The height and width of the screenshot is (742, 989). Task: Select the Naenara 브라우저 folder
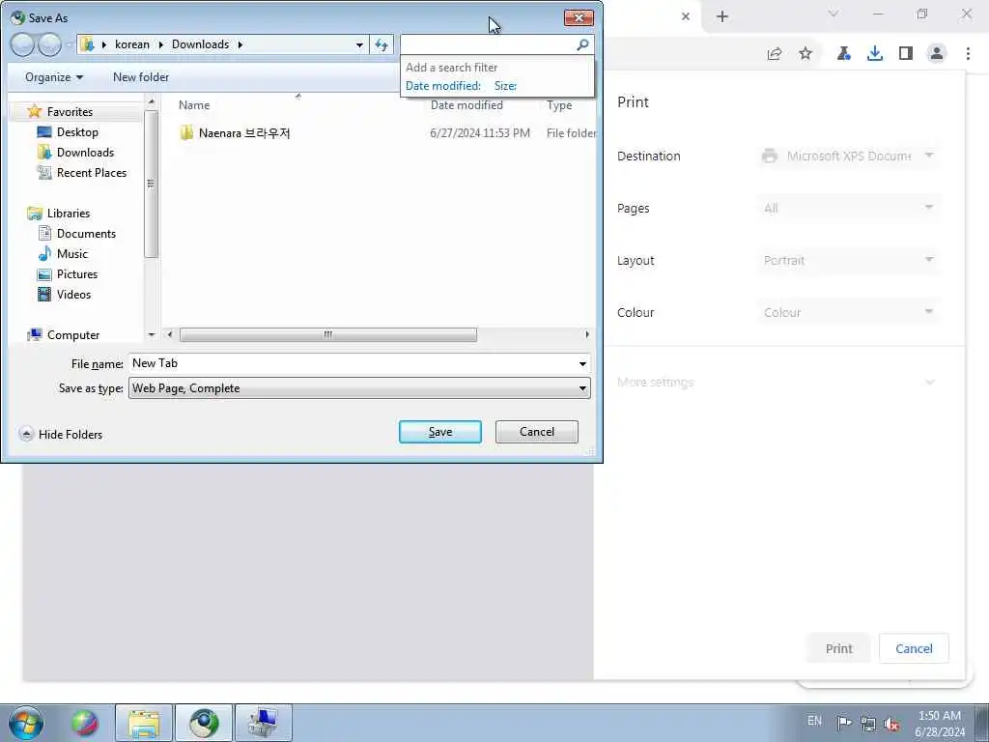click(x=244, y=133)
